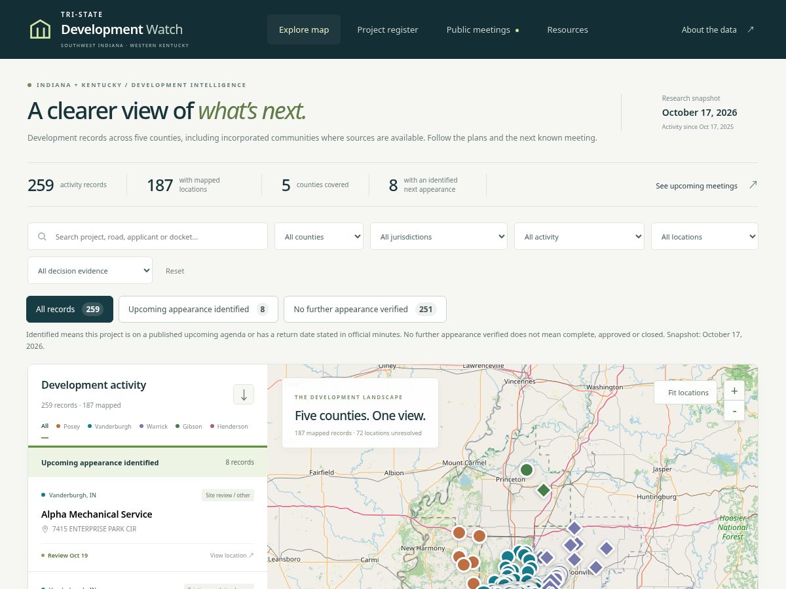Filter list by Vanderburgh county
Image resolution: width=786 pixels, height=589 pixels.
click(x=109, y=426)
